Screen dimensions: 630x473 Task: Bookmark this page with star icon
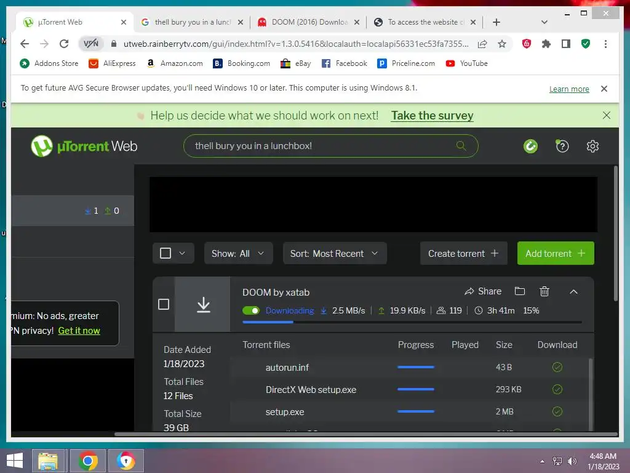tap(502, 44)
